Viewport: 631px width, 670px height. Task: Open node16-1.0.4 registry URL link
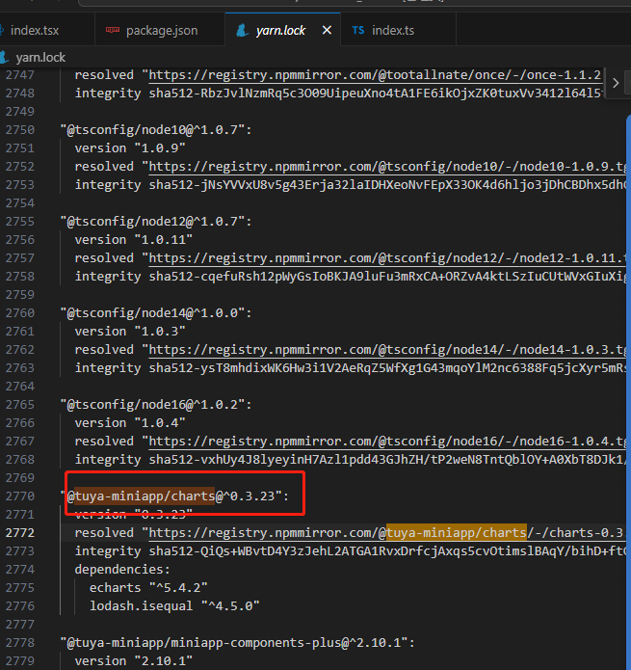(x=387, y=441)
